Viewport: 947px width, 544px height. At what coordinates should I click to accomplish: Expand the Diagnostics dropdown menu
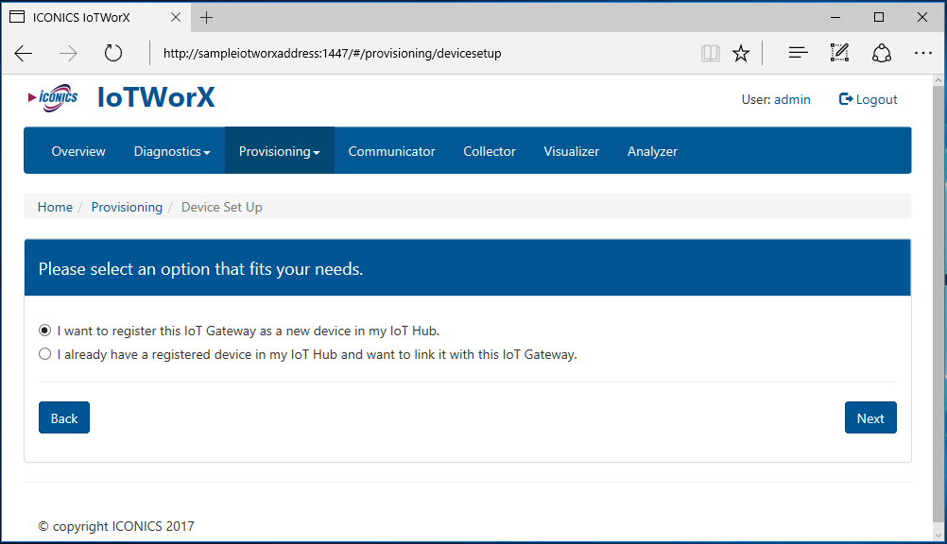[x=172, y=151]
